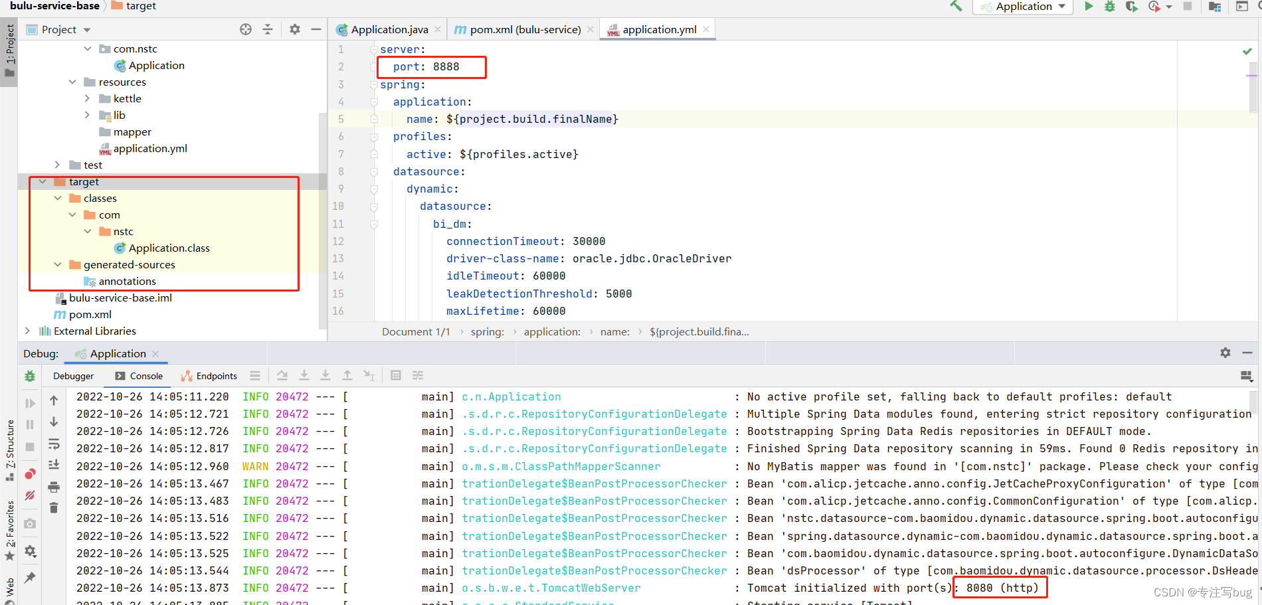Run the application with the green Run arrow

point(1089,6)
